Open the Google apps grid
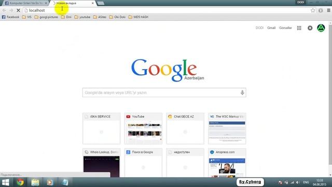 [299, 28]
